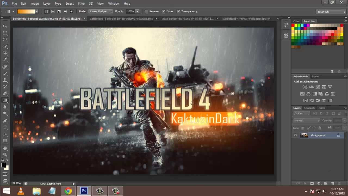
Task: Toggle Lock transparent pixels icon
Action: pos(303,128)
